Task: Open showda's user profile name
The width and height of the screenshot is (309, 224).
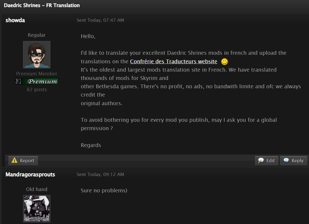Action: pyautogui.click(x=15, y=20)
